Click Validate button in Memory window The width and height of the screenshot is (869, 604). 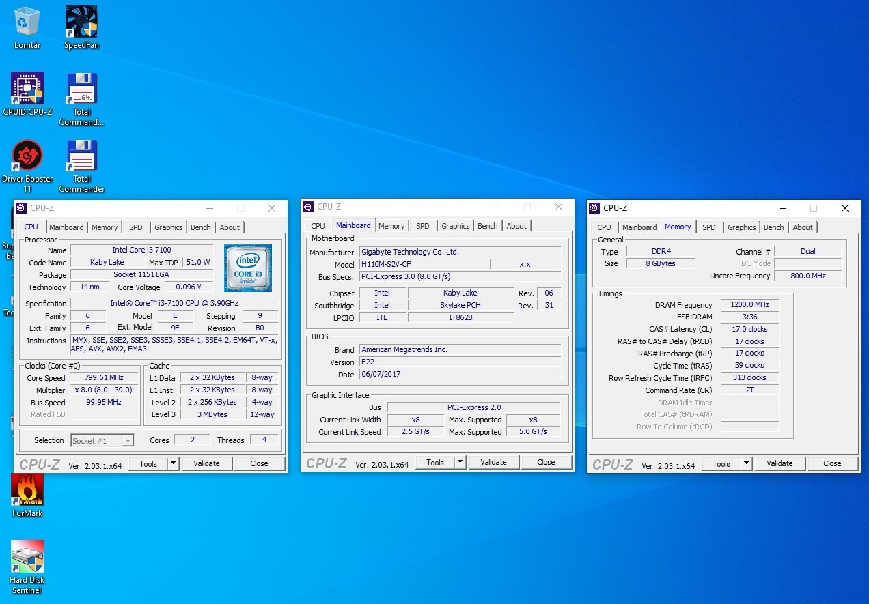coord(780,463)
